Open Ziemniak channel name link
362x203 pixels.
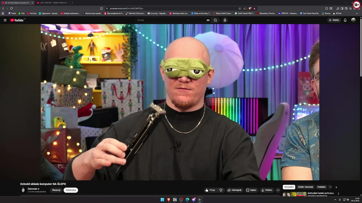coord(32,189)
